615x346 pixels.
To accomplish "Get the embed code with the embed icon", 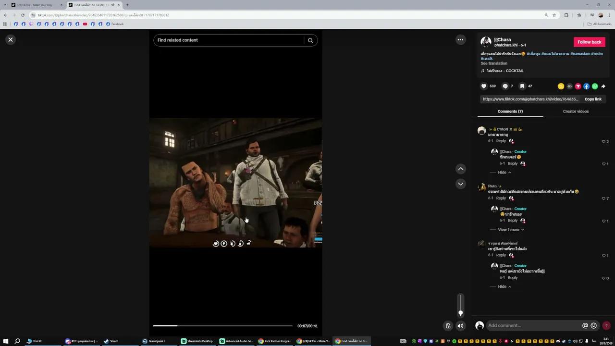I will [569, 86].
